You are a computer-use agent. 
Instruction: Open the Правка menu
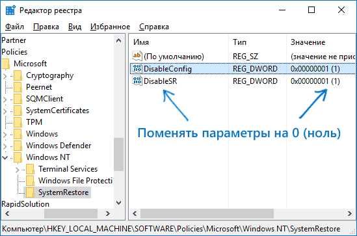coord(46,27)
